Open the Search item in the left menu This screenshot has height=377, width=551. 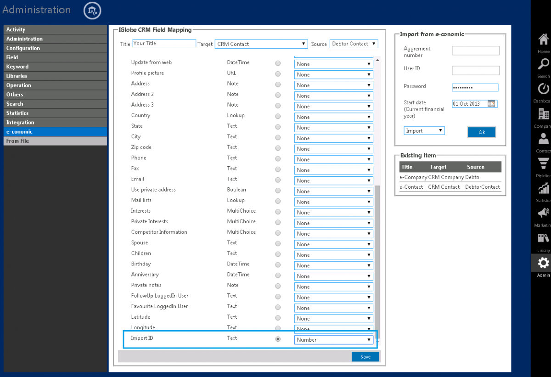pyautogui.click(x=55, y=104)
